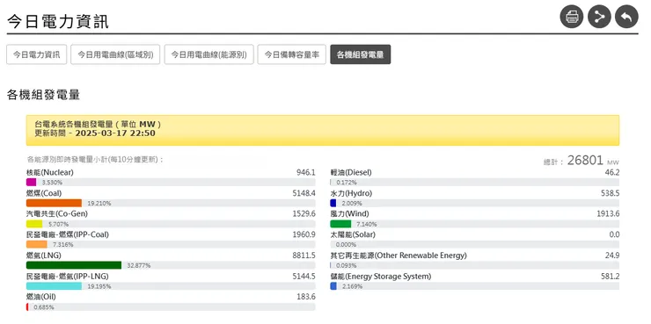Click the light orange IPP-Coal bar
651x324 pixels.
click(37, 244)
